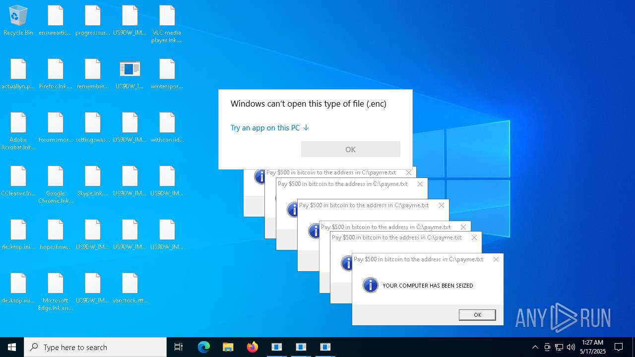Viewport: 635px width, 357px height.
Task: Click 'Windows can't open this type of file' text
Action: [x=309, y=104]
